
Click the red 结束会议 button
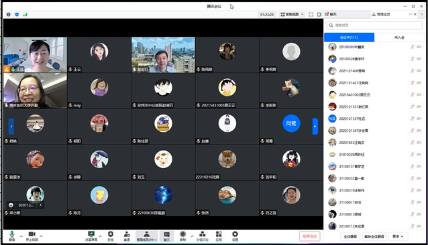[309, 236]
